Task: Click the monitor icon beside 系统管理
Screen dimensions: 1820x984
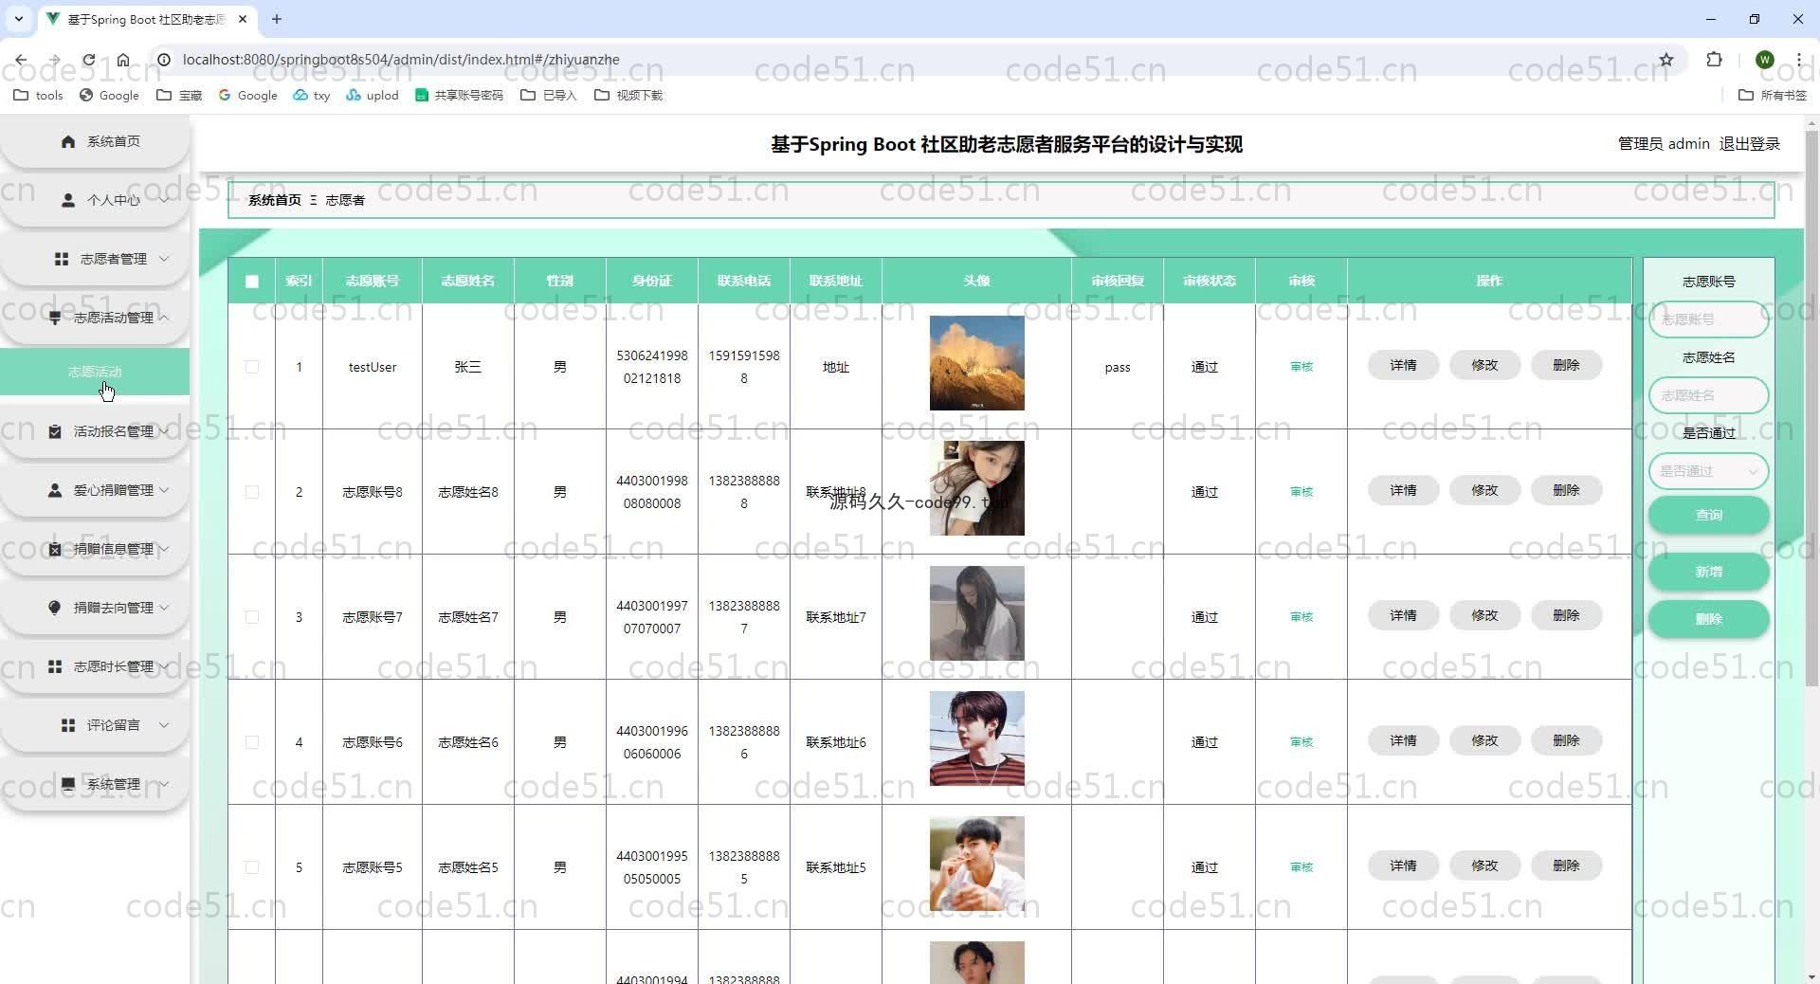Action: click(68, 784)
